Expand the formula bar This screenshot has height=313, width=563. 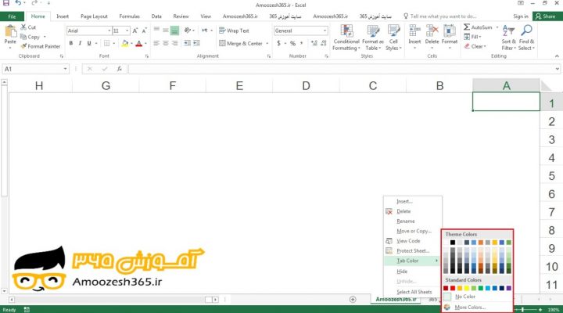[x=558, y=69]
